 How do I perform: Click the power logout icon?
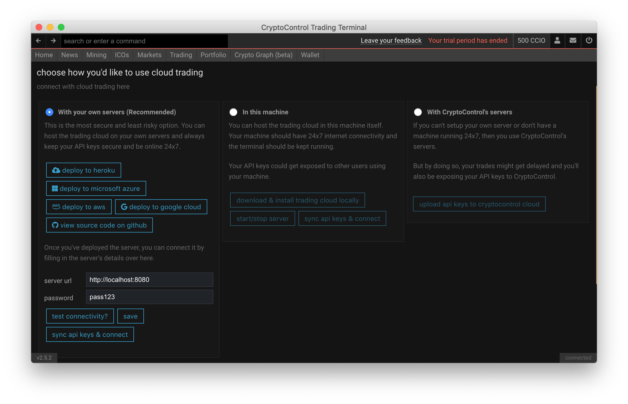click(x=589, y=41)
